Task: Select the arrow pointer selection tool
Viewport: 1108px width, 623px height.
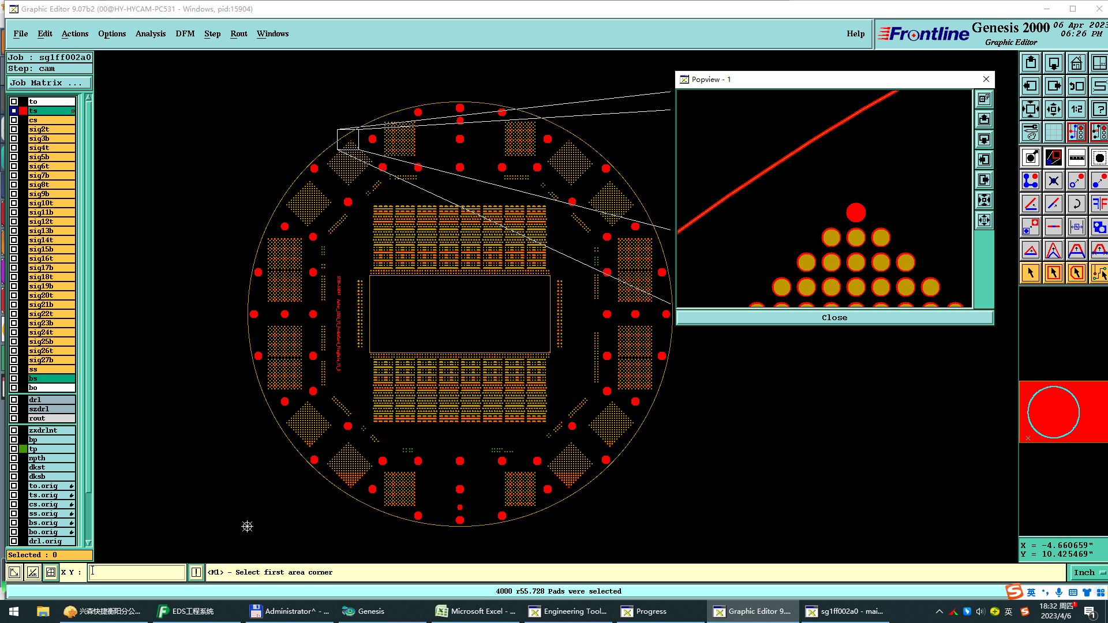Action: [x=1030, y=273]
